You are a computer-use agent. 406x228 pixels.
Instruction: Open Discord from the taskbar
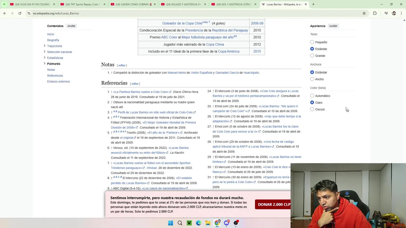pyautogui.click(x=226, y=223)
